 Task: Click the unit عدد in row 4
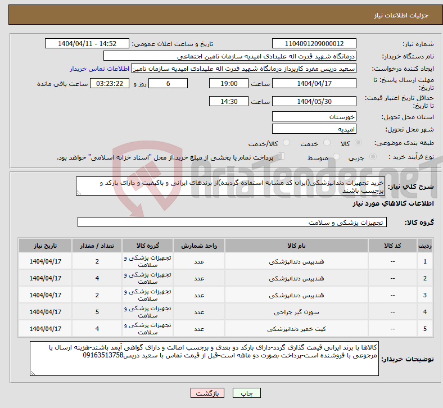tap(199, 312)
